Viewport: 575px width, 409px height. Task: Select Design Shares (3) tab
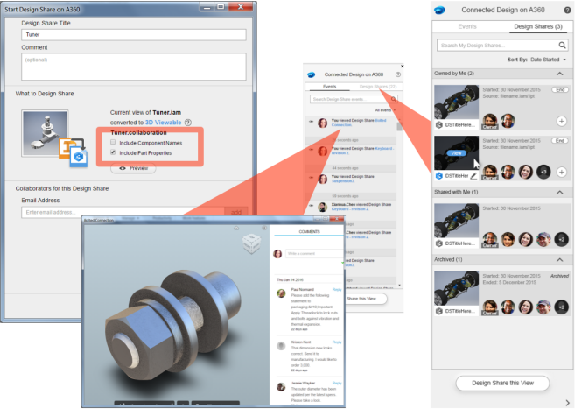pos(538,26)
